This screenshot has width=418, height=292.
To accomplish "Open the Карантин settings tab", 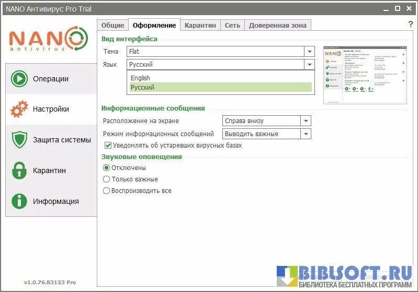I will (x=200, y=25).
